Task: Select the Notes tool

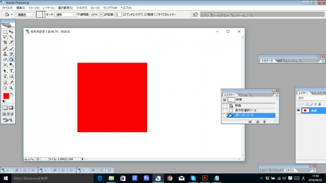Action: point(5,82)
